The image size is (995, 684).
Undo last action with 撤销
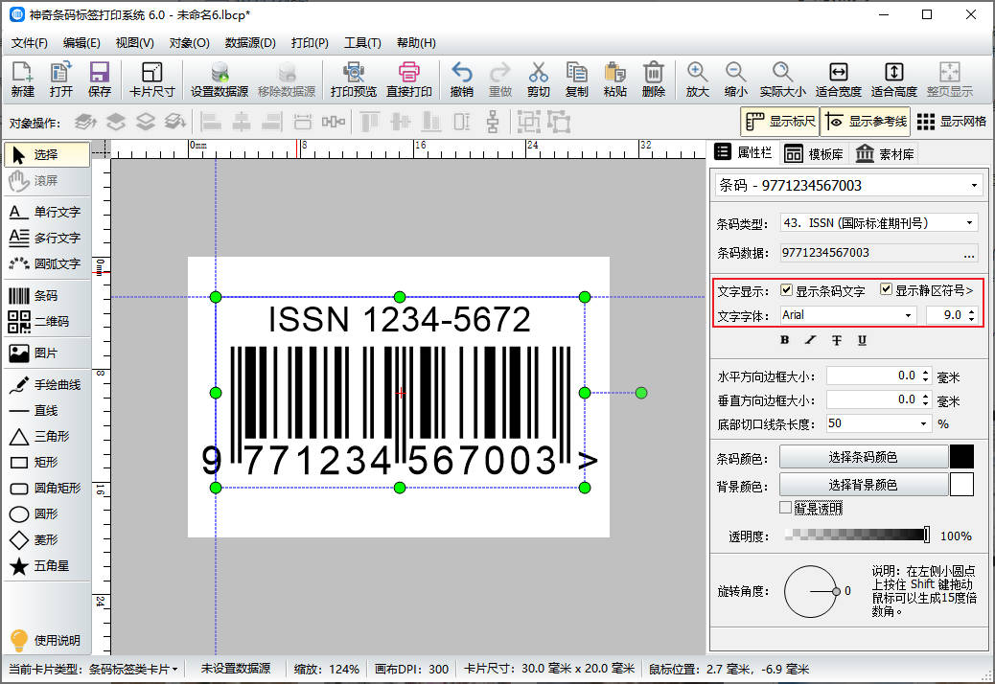(462, 80)
